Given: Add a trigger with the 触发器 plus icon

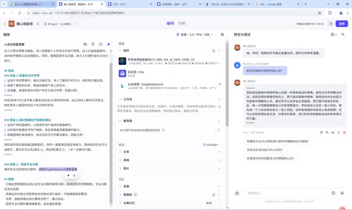Looking at the screenshot, I should pyautogui.click(x=219, y=121).
